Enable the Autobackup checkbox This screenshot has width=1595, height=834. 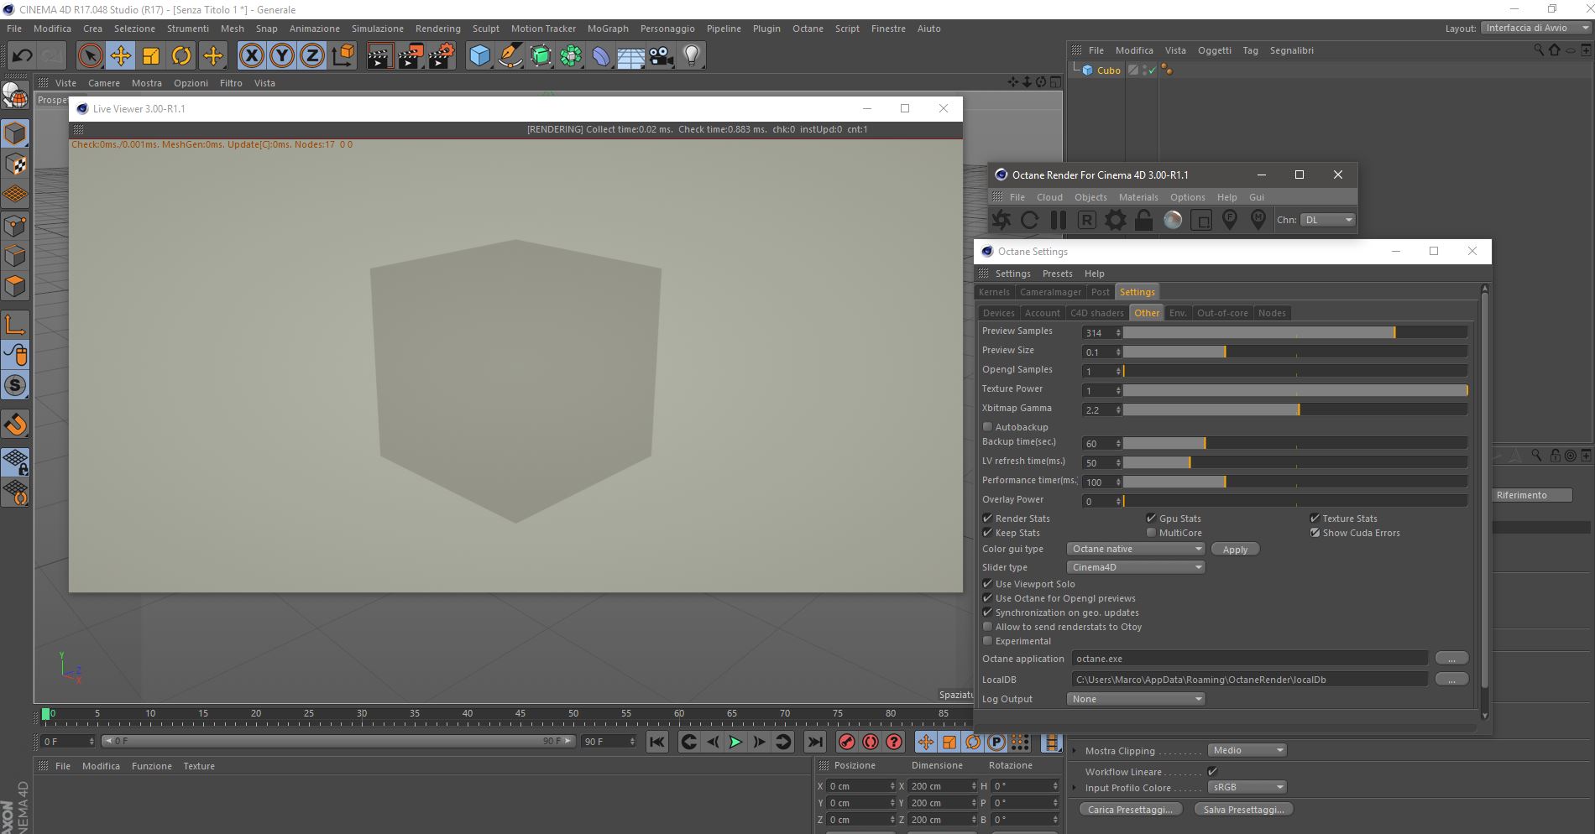pos(988,427)
